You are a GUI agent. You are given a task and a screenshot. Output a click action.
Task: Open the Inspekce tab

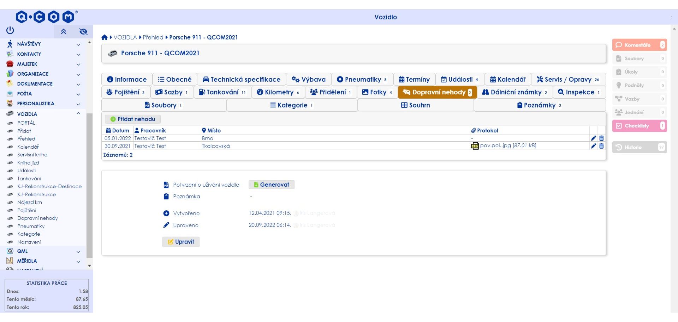click(x=579, y=92)
